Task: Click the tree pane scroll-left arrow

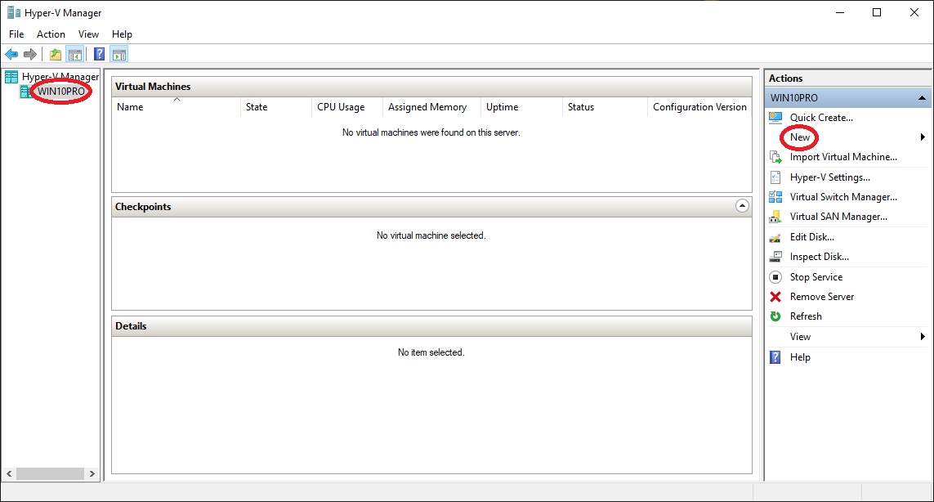Action: click(9, 474)
